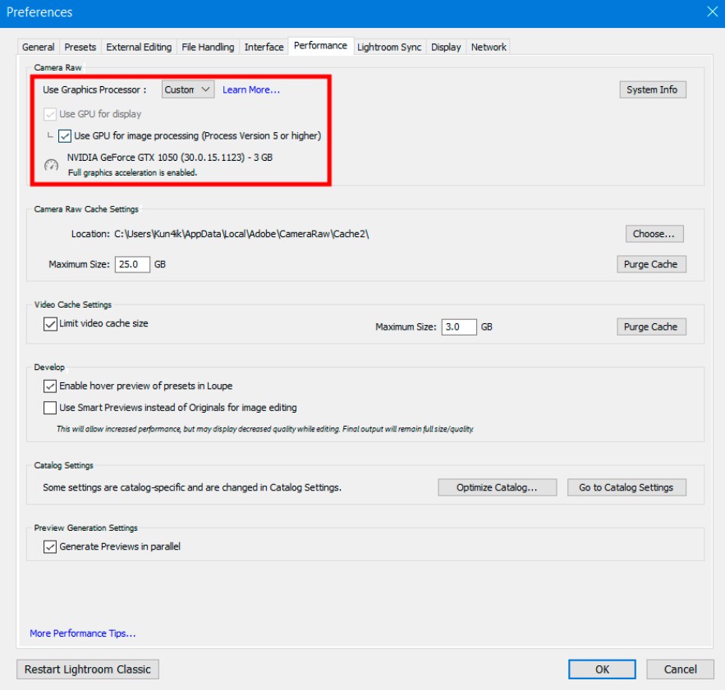Open the Use Graphics Processor dropdown
The height and width of the screenshot is (690, 725).
pyautogui.click(x=188, y=89)
